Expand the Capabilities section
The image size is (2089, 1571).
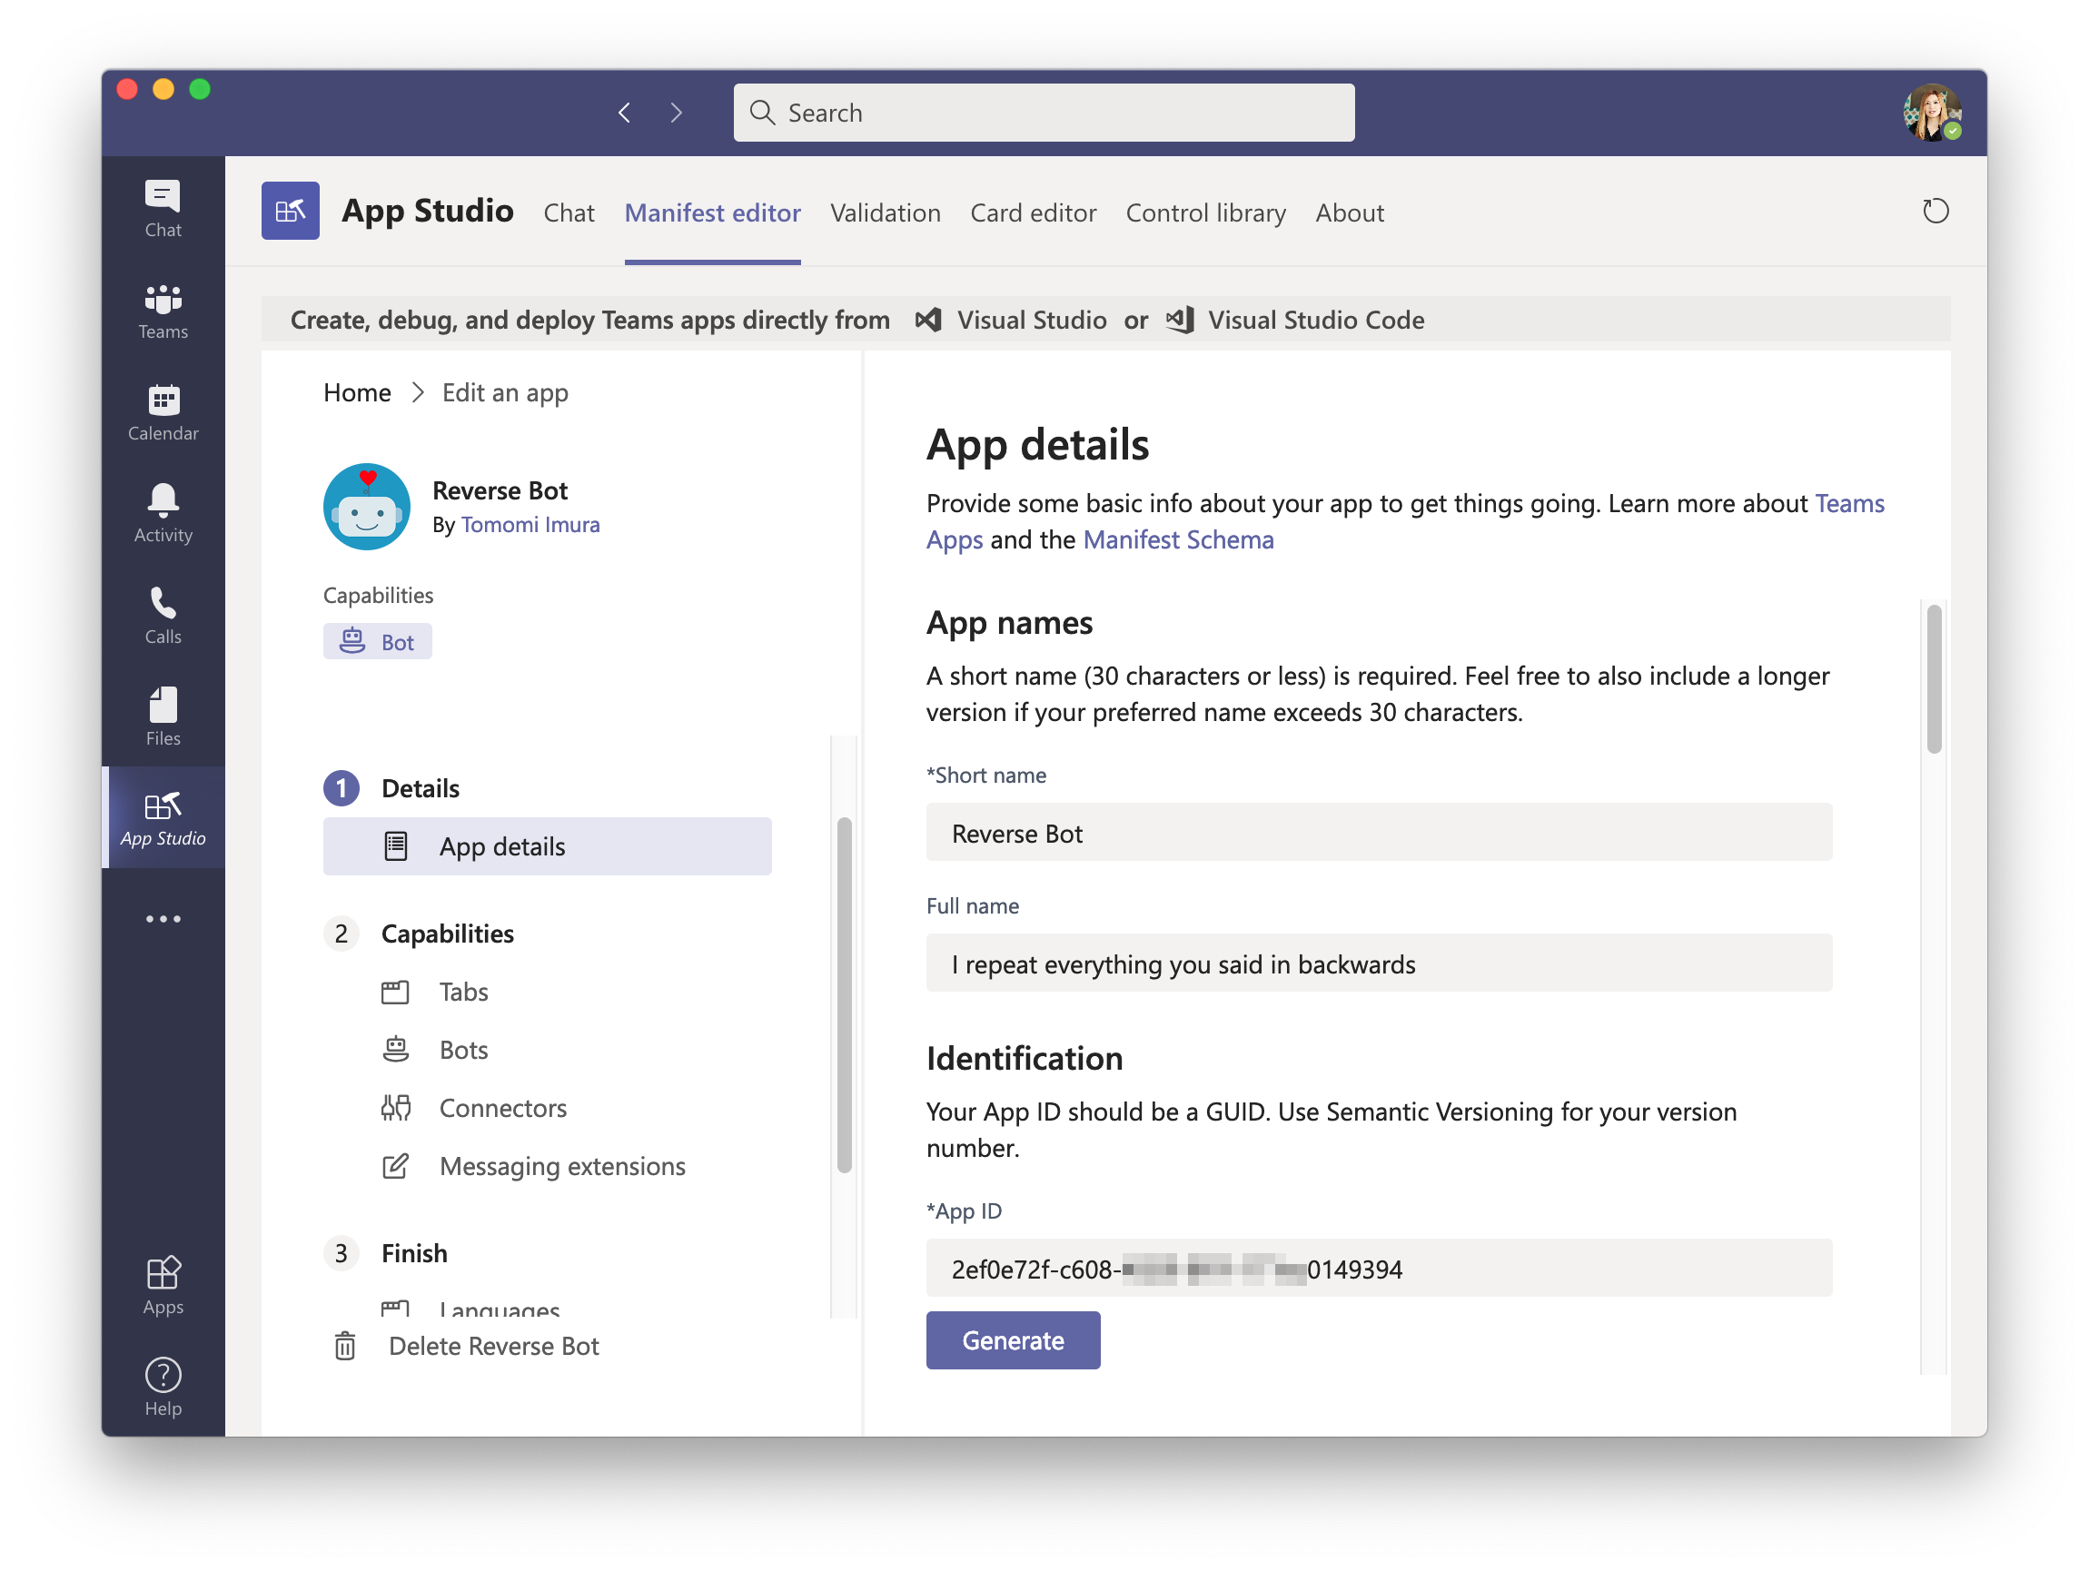[x=447, y=933]
